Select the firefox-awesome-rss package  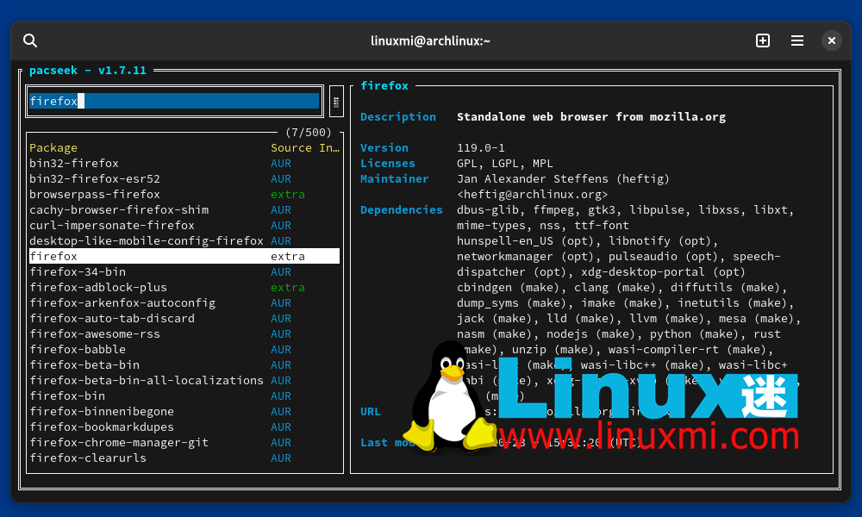pyautogui.click(x=184, y=334)
